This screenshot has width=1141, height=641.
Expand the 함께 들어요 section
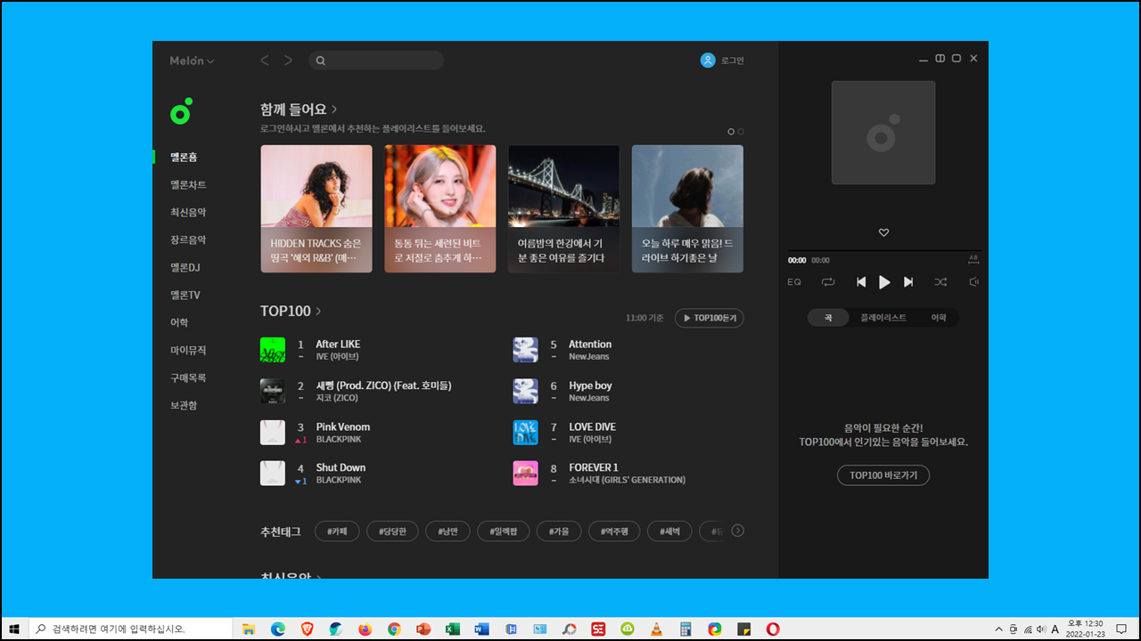click(334, 110)
